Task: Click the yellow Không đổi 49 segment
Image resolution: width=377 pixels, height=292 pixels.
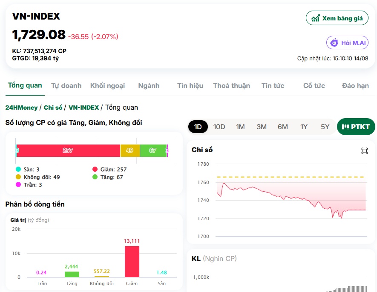Action: point(130,150)
